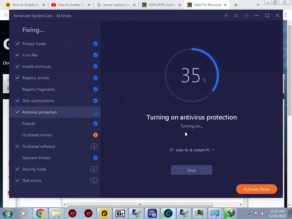Select the Outdated drivers row
292x219 pixels.
(55, 135)
